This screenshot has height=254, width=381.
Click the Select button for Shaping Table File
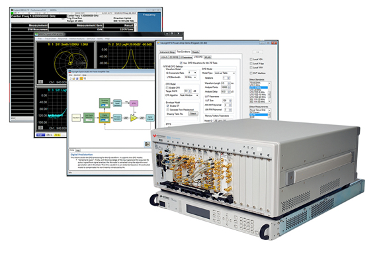pos(193,114)
